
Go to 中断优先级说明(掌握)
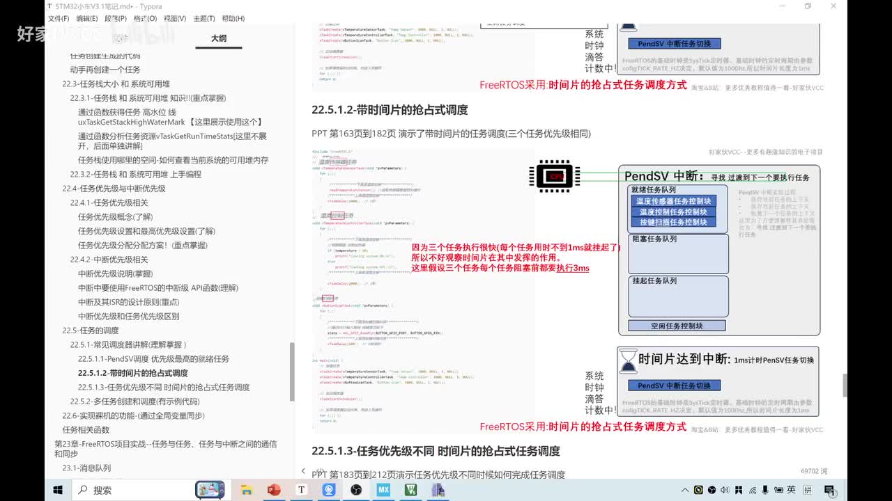[x=115, y=273]
